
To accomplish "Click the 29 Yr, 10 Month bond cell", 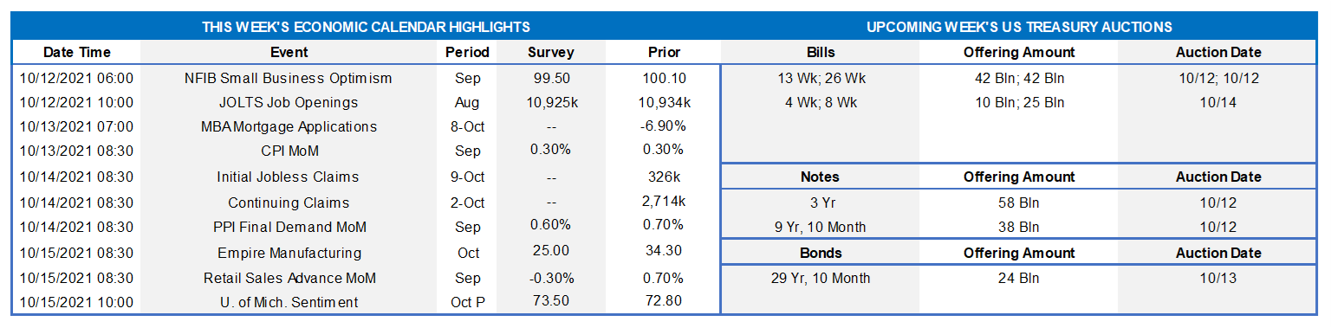I will (x=820, y=279).
